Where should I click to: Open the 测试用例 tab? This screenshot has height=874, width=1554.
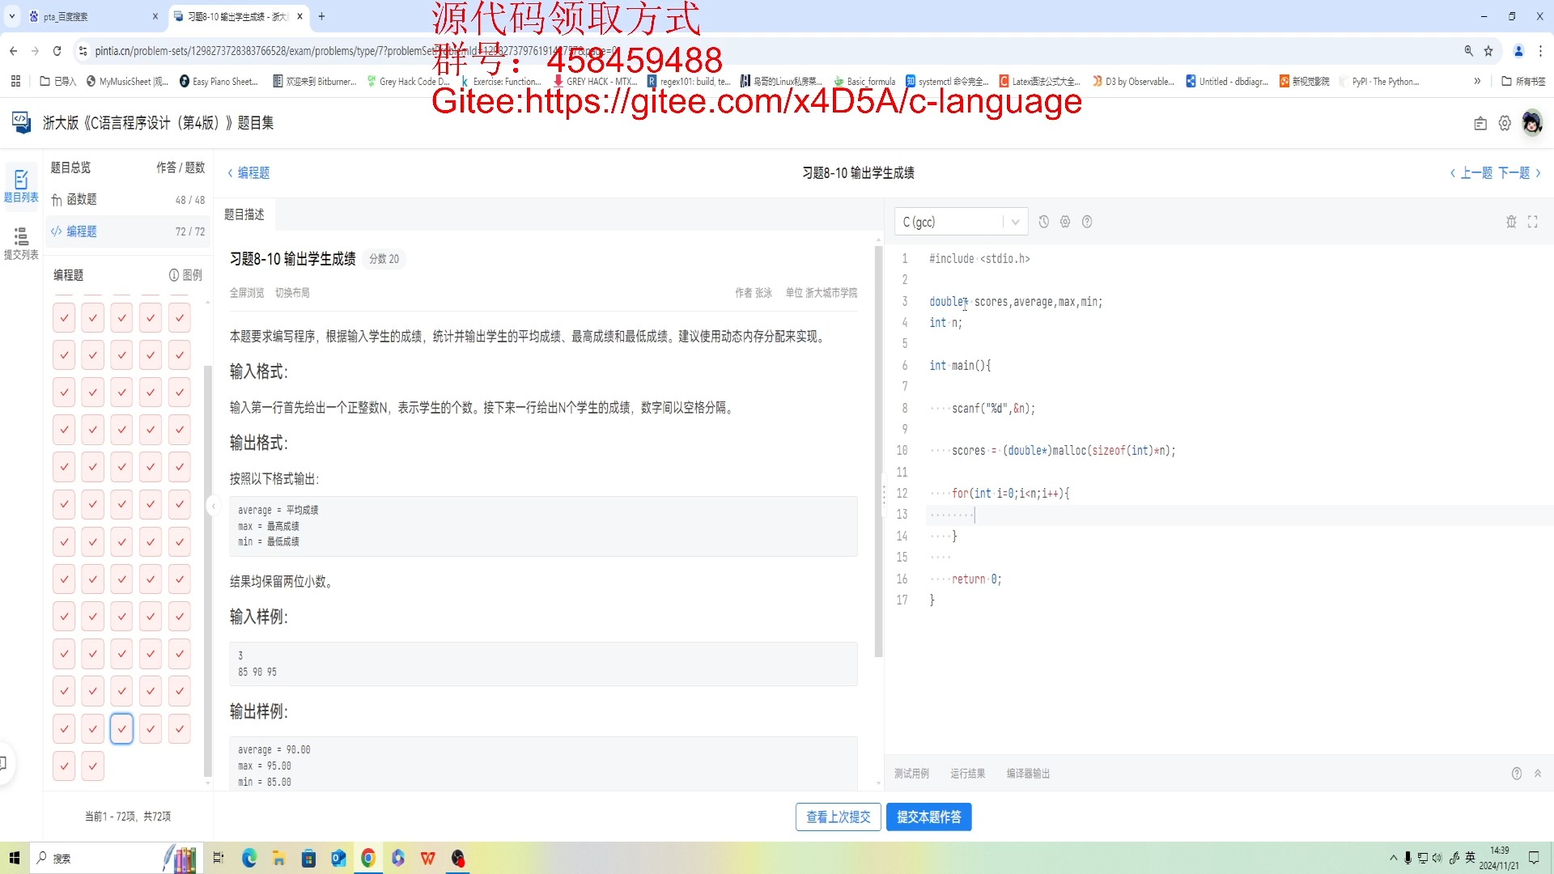pyautogui.click(x=911, y=774)
